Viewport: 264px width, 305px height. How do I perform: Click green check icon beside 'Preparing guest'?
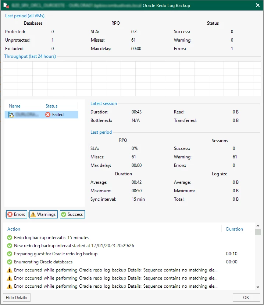(10, 254)
